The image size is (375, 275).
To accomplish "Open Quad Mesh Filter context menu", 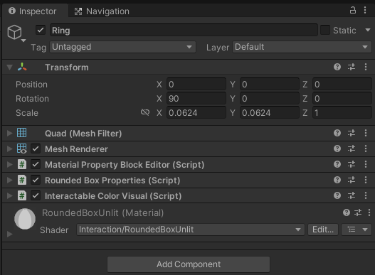I will (x=366, y=133).
